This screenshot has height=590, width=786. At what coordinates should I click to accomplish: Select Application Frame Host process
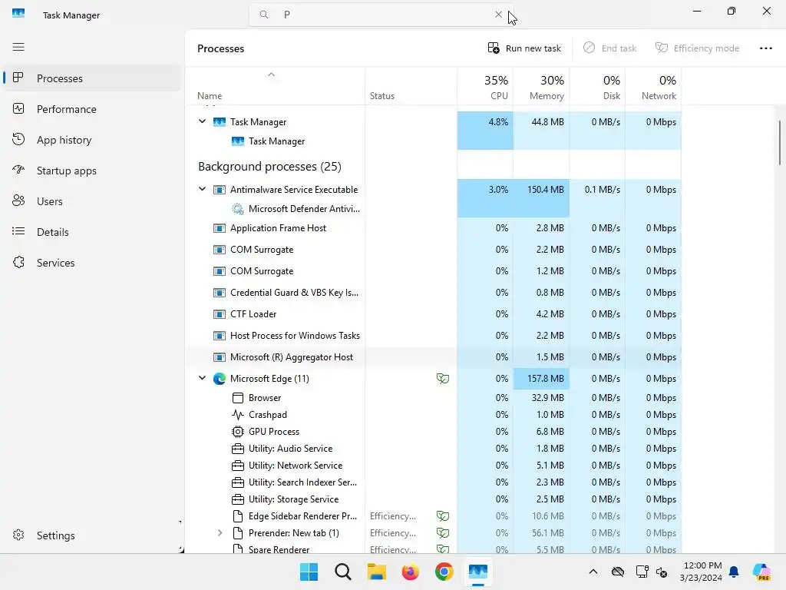[x=433, y=227]
